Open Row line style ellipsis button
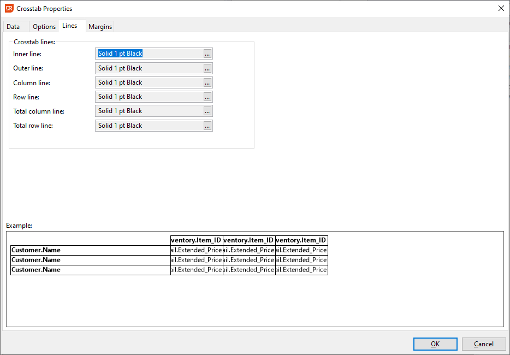 (207, 97)
